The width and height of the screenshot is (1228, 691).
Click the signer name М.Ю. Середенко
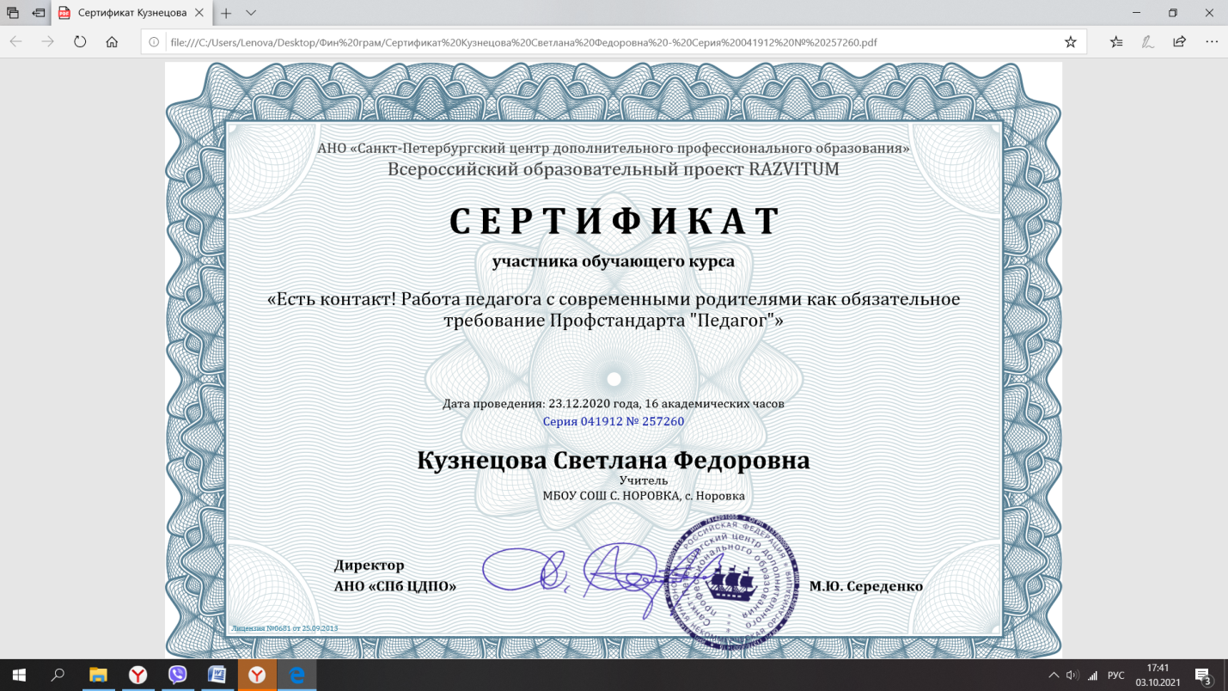click(866, 586)
